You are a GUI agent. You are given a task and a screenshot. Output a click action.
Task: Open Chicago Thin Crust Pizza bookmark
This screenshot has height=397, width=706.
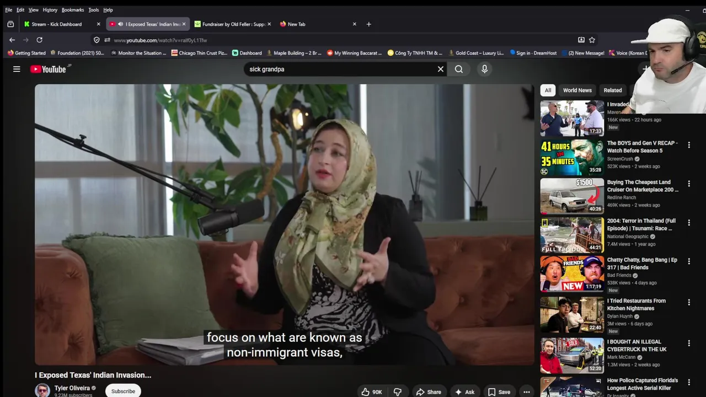[199, 53]
